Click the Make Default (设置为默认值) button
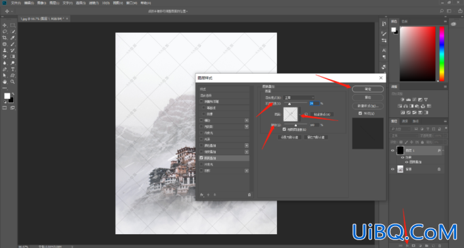 point(290,137)
